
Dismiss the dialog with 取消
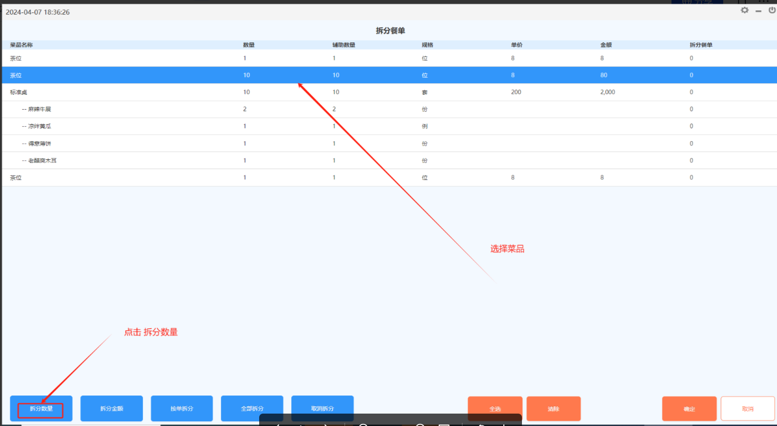pos(748,409)
